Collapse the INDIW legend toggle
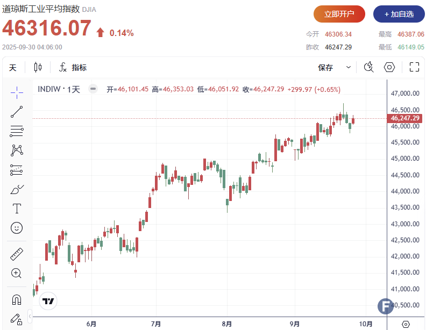Screen dimensions: 426x330 pyautogui.click(x=93, y=89)
